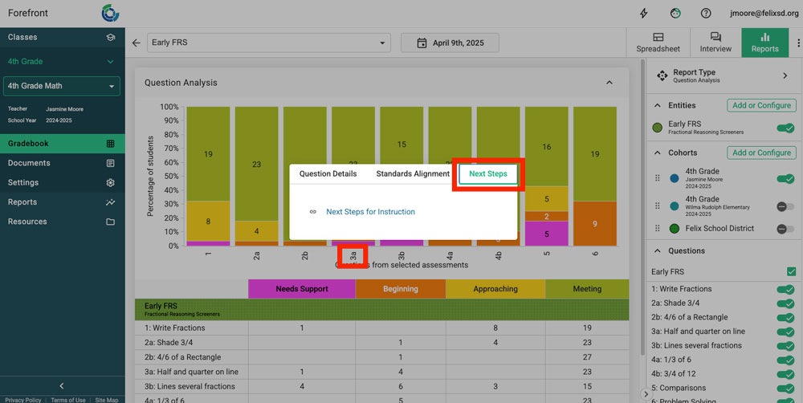Viewport: 803px width, 403px height.
Task: Open the Interview view
Action: pyautogui.click(x=715, y=43)
